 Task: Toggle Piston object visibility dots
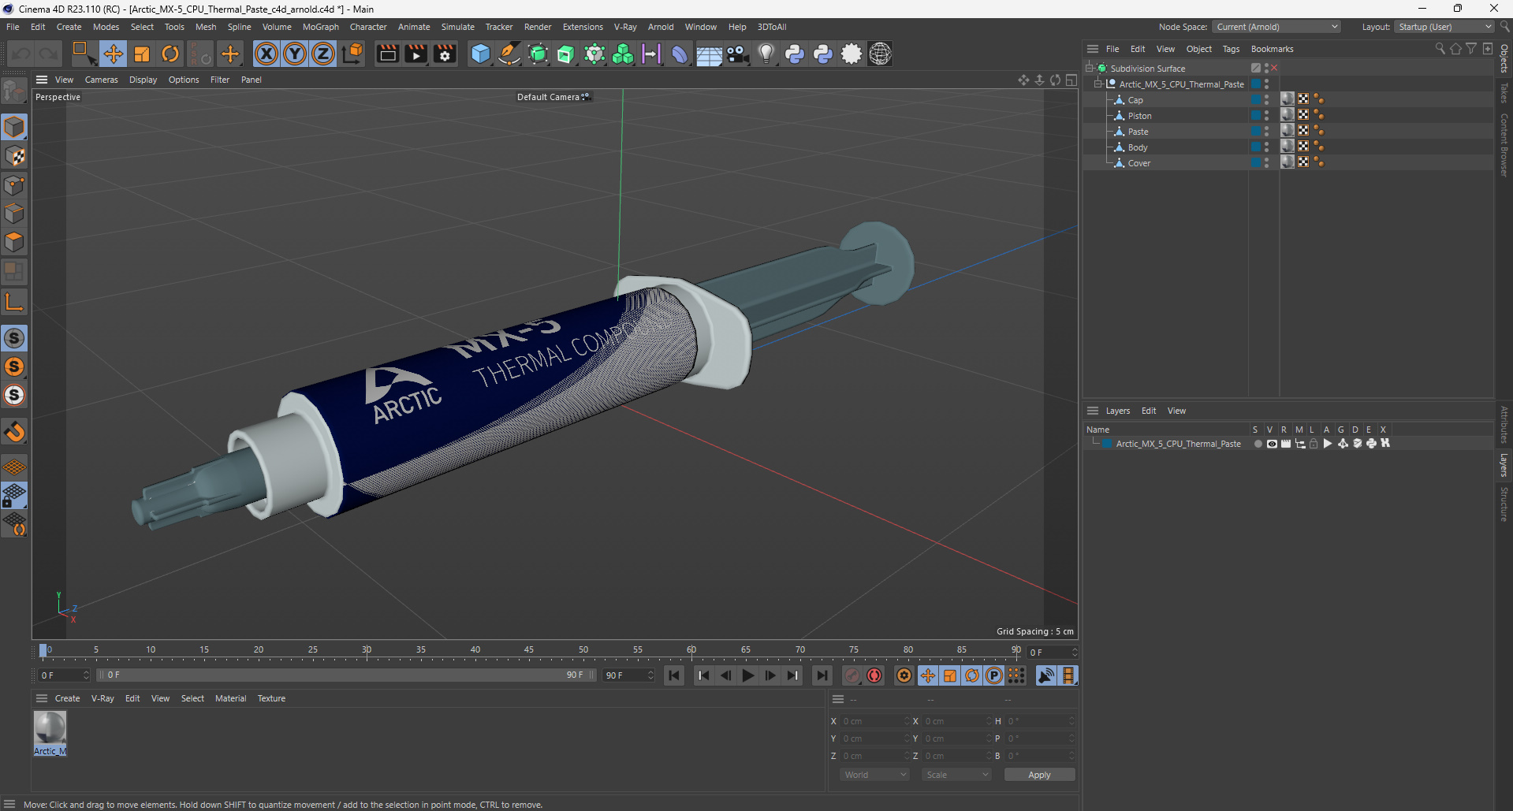(x=1267, y=115)
